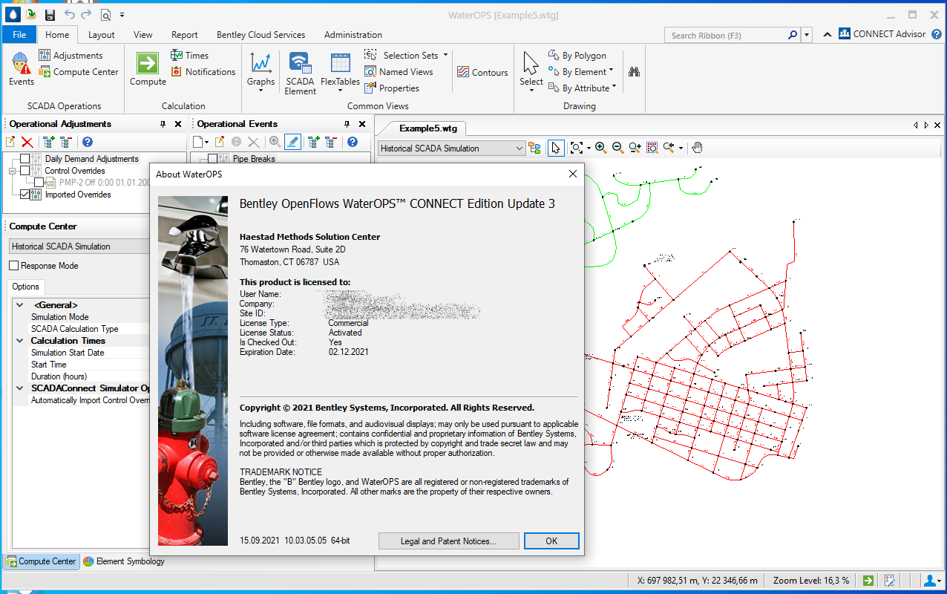Open the File menu
947x594 pixels.
click(x=19, y=34)
